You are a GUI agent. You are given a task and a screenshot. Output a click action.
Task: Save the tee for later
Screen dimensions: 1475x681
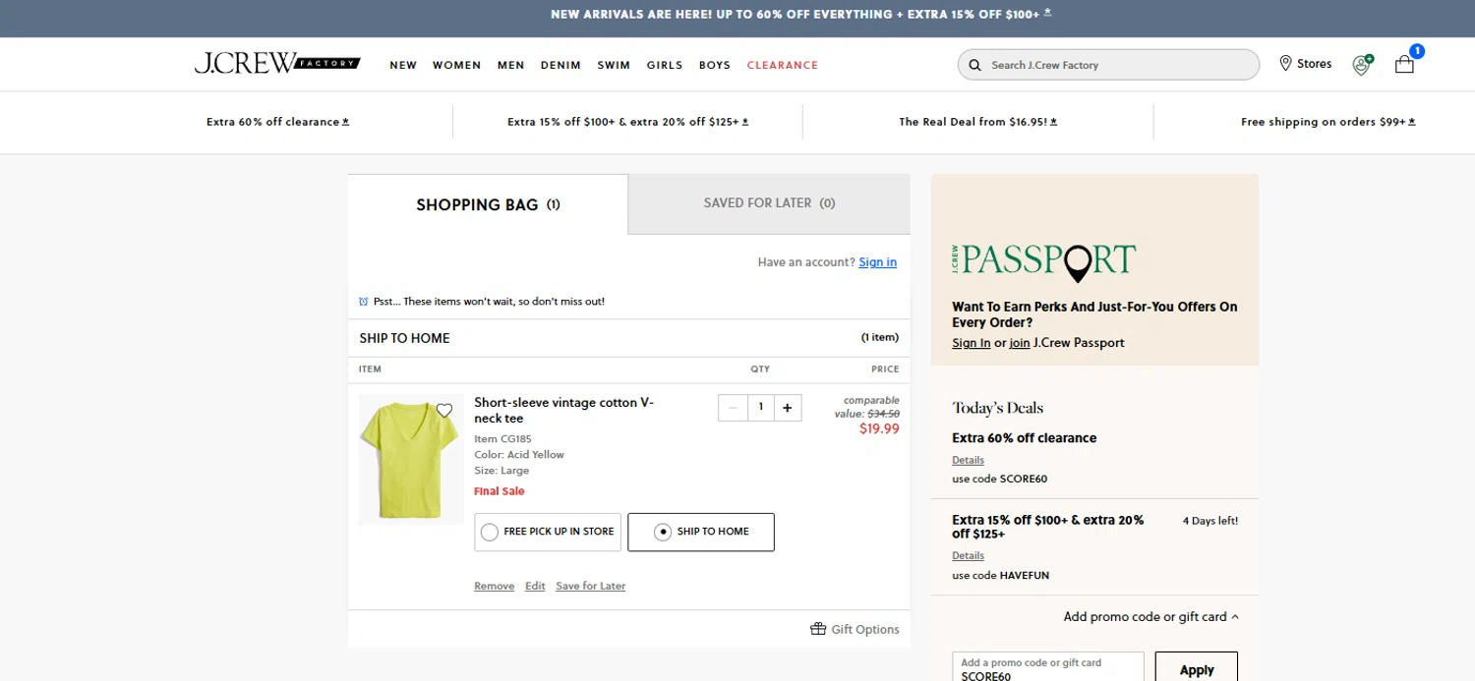coord(590,586)
